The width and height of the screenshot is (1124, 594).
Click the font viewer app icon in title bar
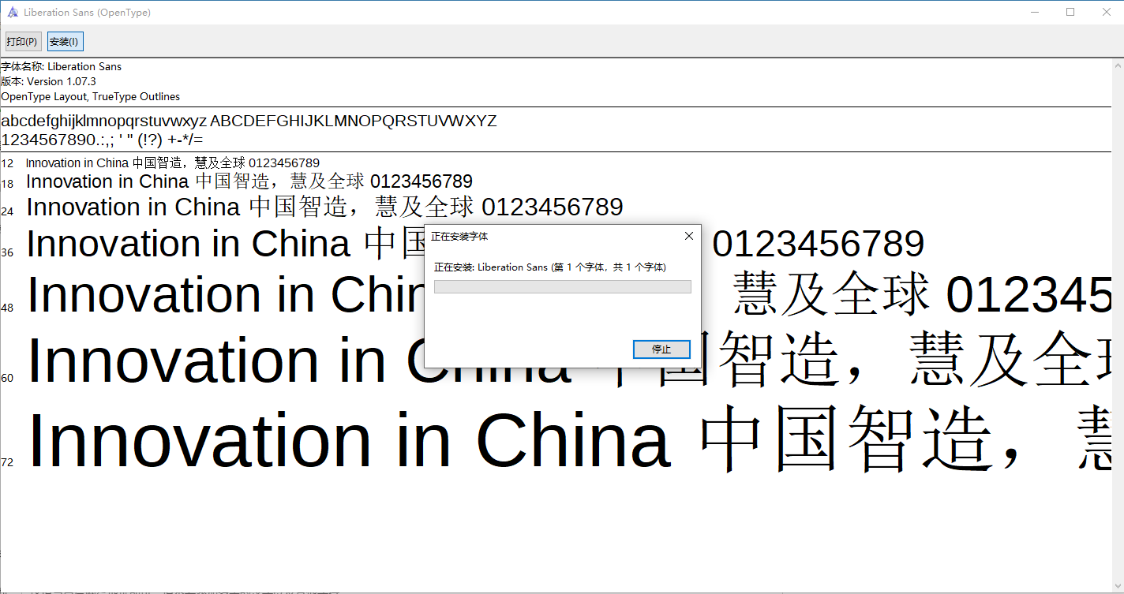[13, 12]
